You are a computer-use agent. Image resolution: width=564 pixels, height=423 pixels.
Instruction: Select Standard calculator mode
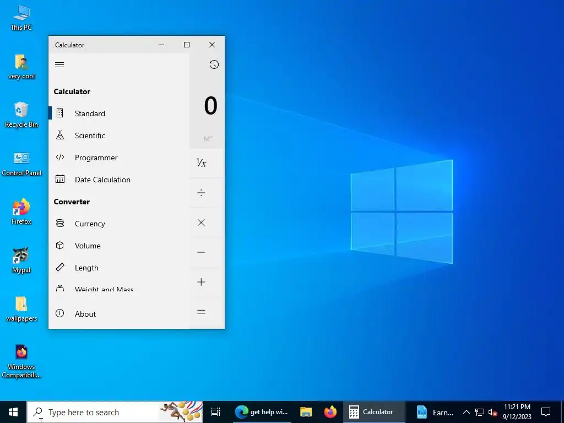click(x=119, y=113)
